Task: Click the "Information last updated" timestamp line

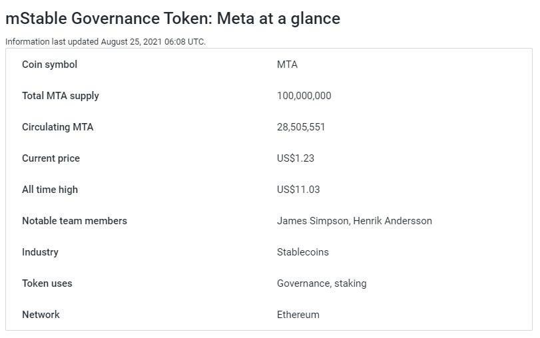Action: coord(105,42)
